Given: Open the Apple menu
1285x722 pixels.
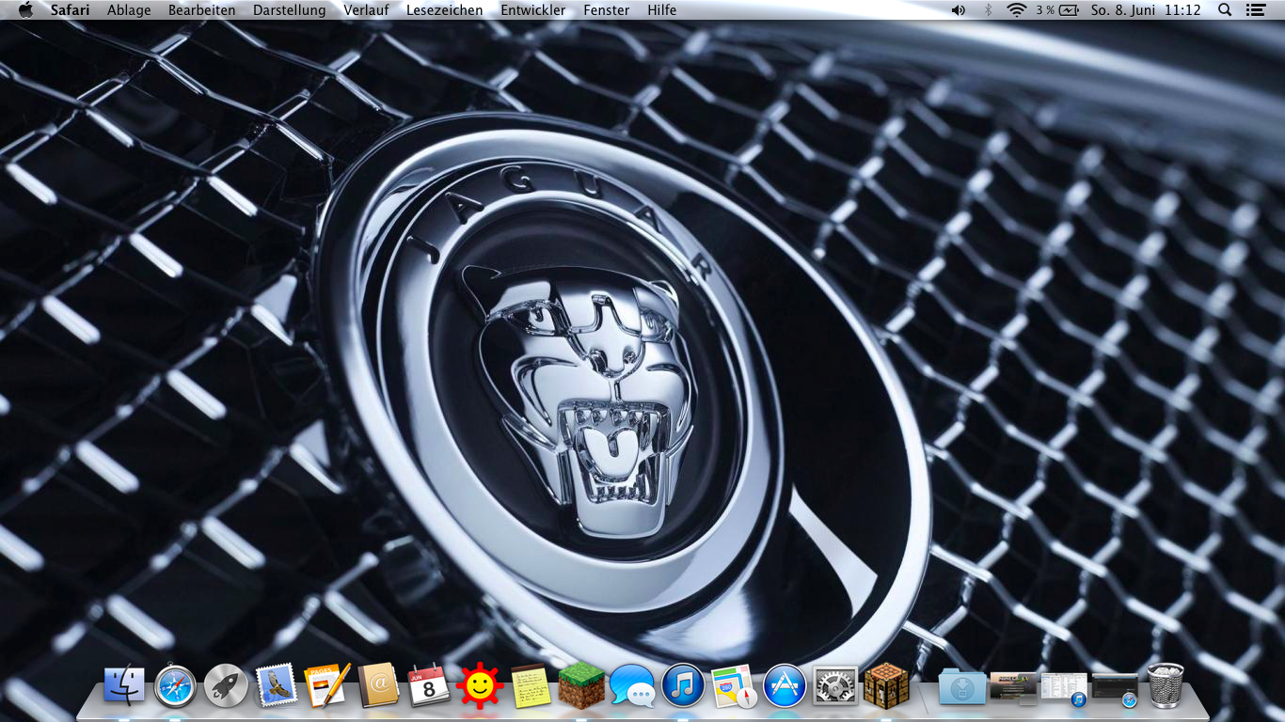Looking at the screenshot, I should 25,9.
